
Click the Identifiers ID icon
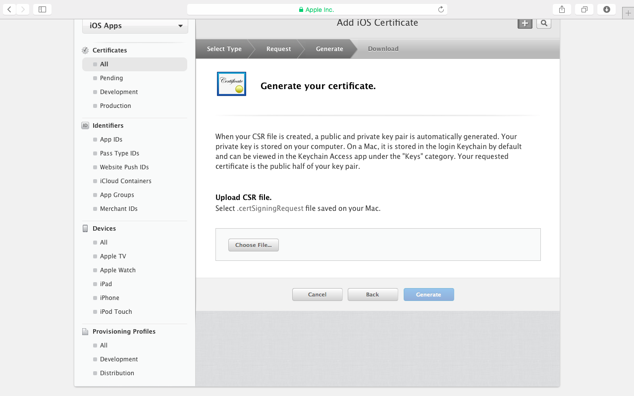(85, 125)
